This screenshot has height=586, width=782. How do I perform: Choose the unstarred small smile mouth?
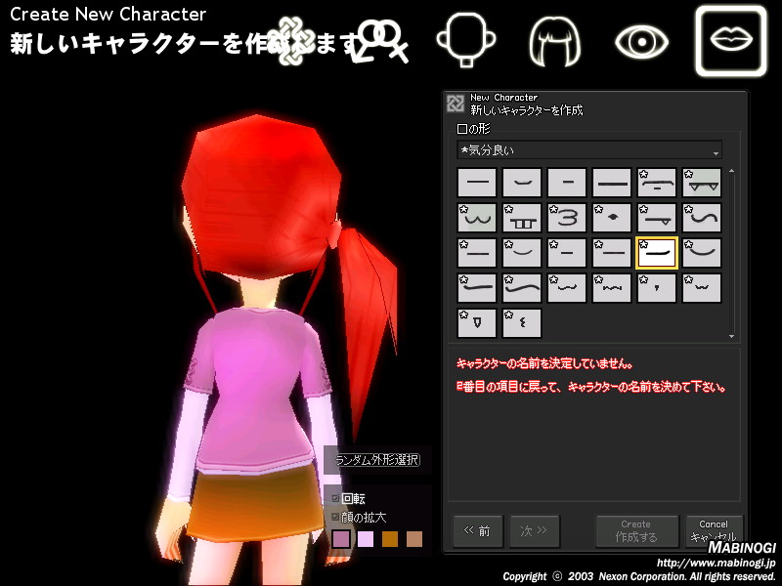[x=522, y=183]
